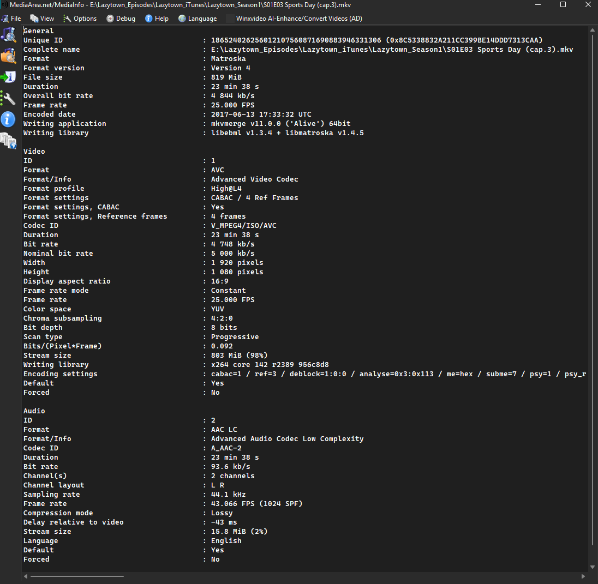Open the Options menu
Viewport: 598px width, 584px height.
point(80,19)
